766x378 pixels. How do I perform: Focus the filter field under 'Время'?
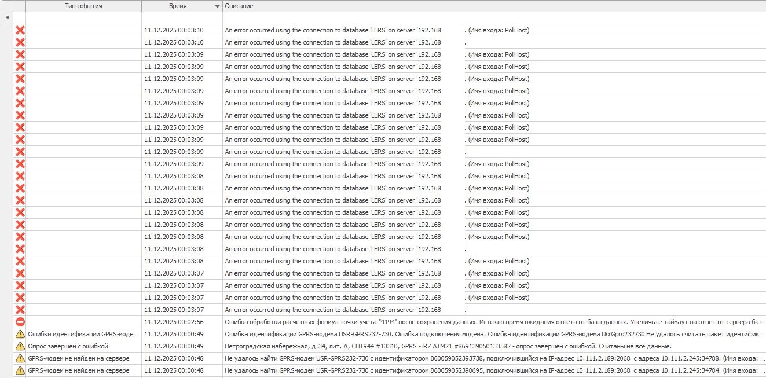(182, 18)
